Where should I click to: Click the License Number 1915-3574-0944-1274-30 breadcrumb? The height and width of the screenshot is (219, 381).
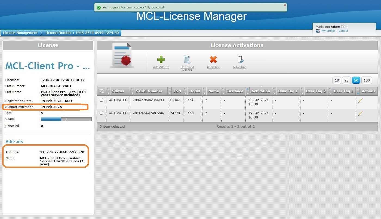pos(82,33)
